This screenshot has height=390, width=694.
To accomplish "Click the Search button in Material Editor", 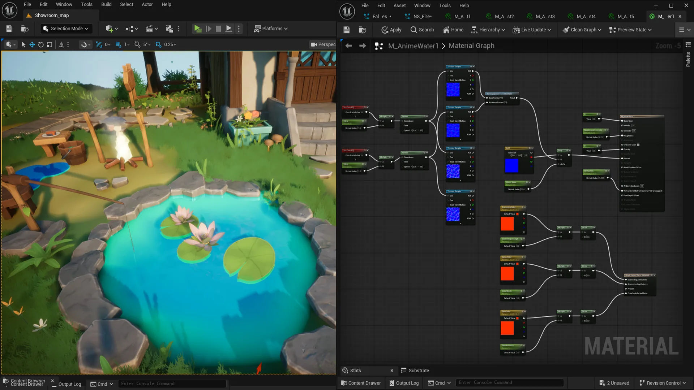I will pyautogui.click(x=422, y=30).
